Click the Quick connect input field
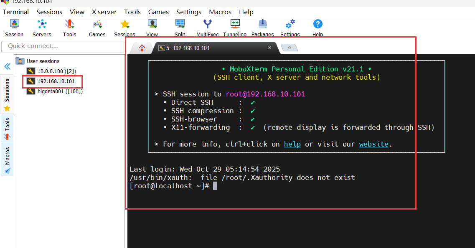475x248 pixels. click(63, 46)
